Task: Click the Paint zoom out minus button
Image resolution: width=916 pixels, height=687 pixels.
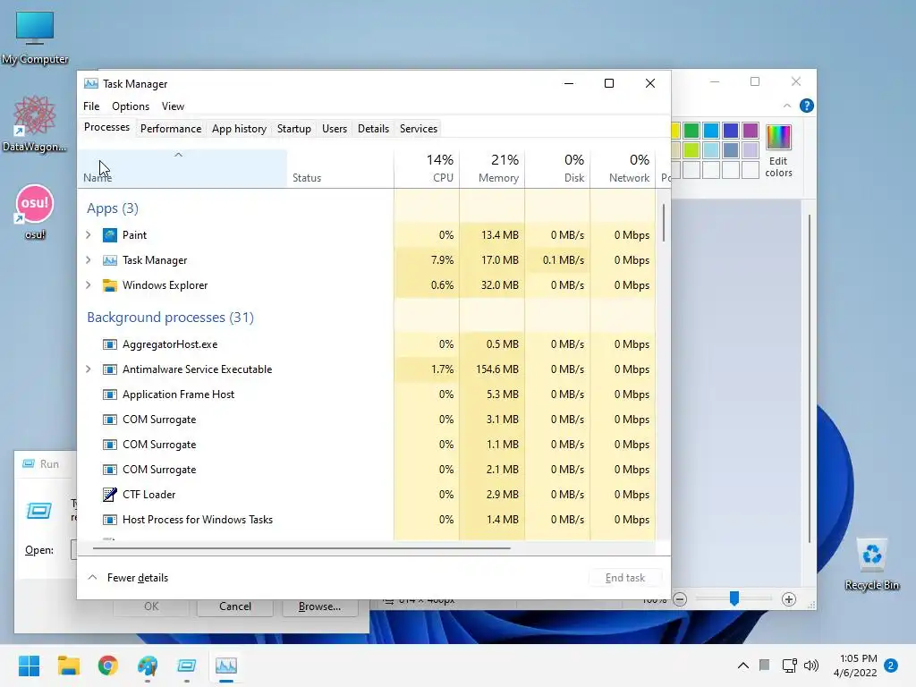Action: (x=680, y=599)
